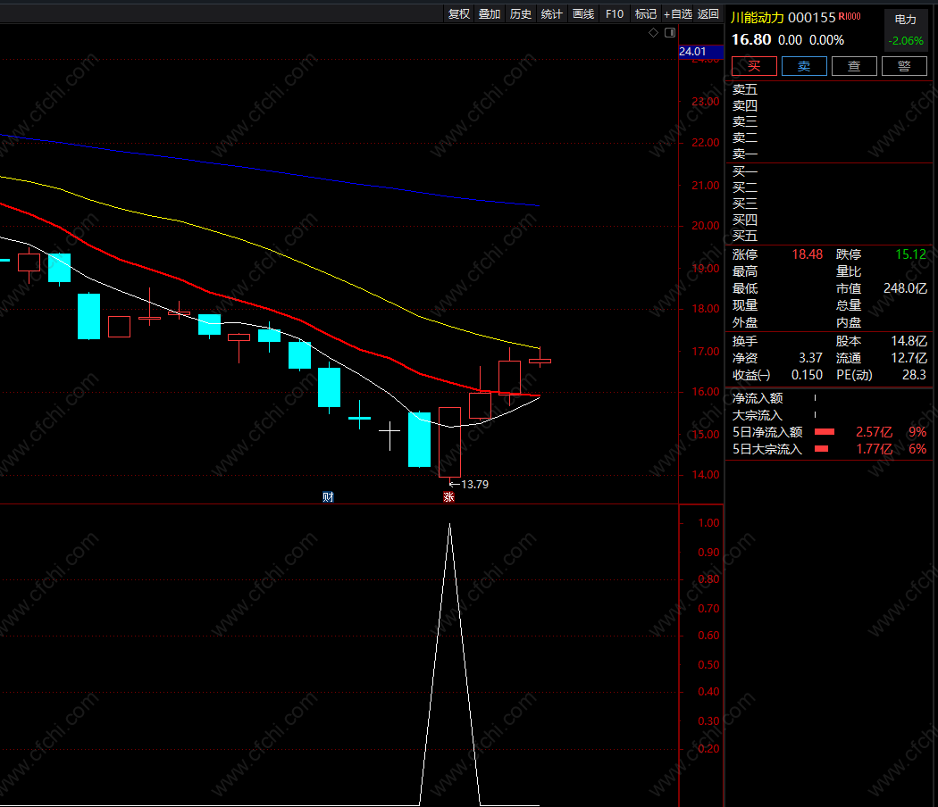Image resolution: width=938 pixels, height=807 pixels.
Task: Click the 标记 mark button
Action: click(x=646, y=13)
